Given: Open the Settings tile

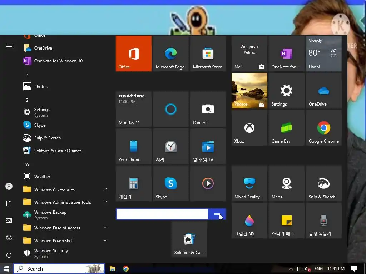Looking at the screenshot, I should point(286,91).
